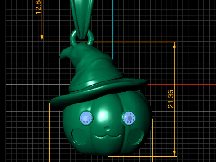Select the jump ring above the hat

click(x=82, y=38)
